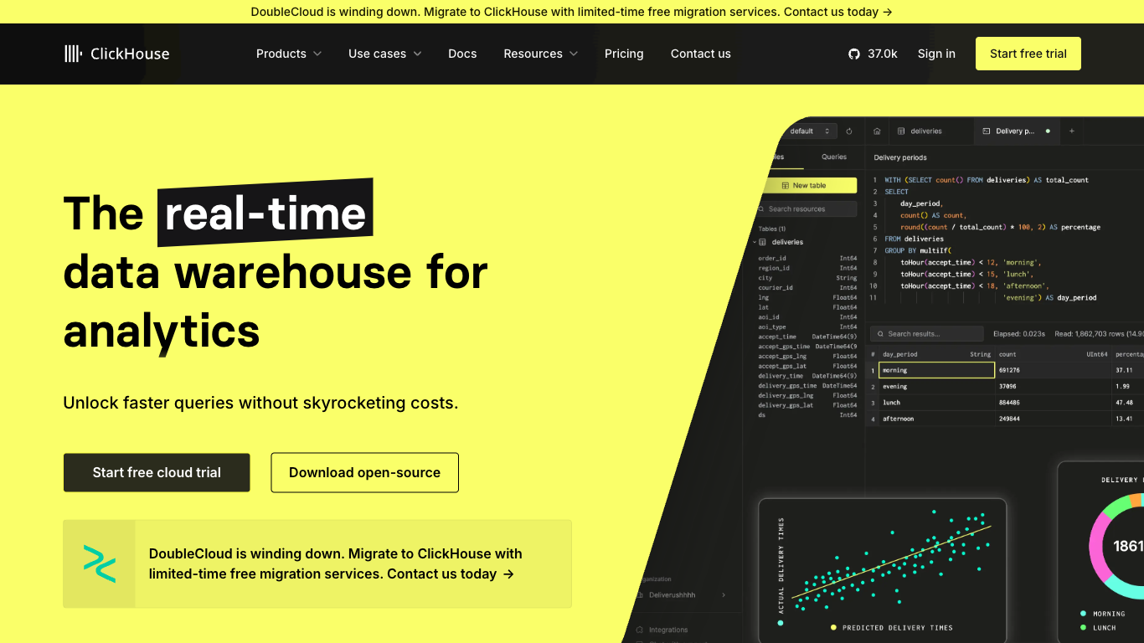Select the delivery_time column row
Image resolution: width=1144 pixels, height=643 pixels.
pyautogui.click(x=807, y=376)
